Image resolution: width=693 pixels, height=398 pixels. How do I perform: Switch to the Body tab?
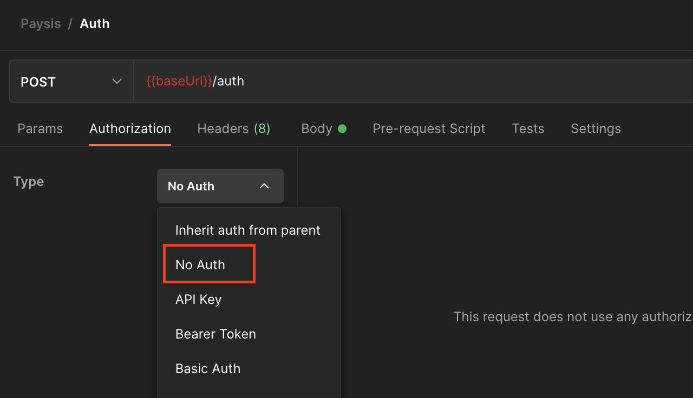[x=317, y=129]
